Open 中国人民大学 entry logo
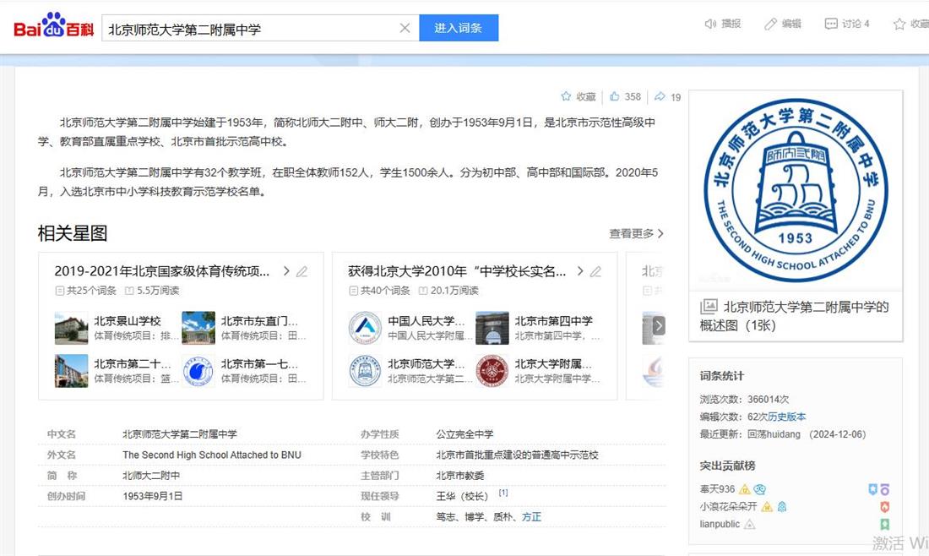This screenshot has height=556, width=929. pyautogui.click(x=365, y=328)
